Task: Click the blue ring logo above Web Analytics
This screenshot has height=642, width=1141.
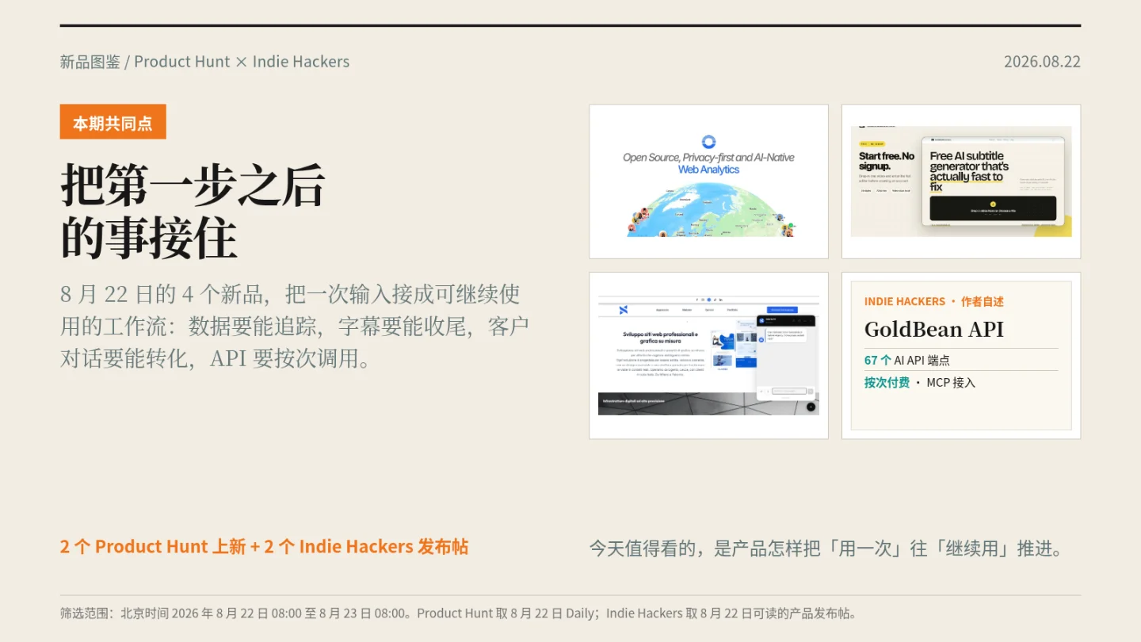Action: (x=708, y=142)
